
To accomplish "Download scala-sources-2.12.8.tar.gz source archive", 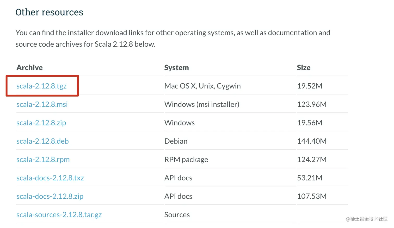I will coord(59,215).
